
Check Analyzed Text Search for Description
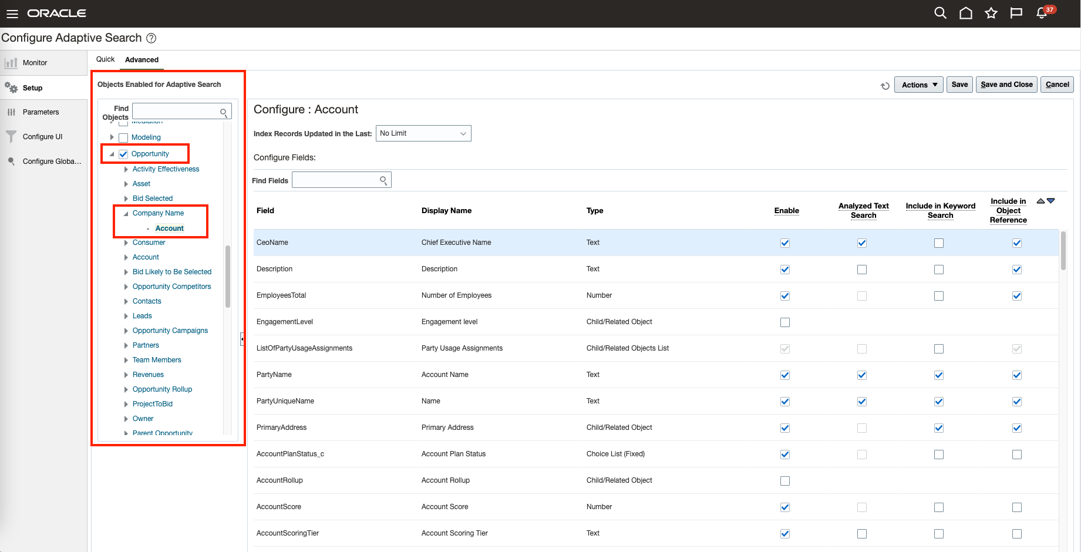point(861,270)
